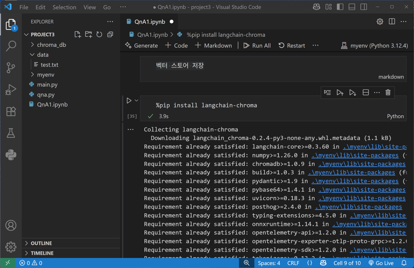
Task: Refresh the Explorer file tree
Action: [99, 34]
